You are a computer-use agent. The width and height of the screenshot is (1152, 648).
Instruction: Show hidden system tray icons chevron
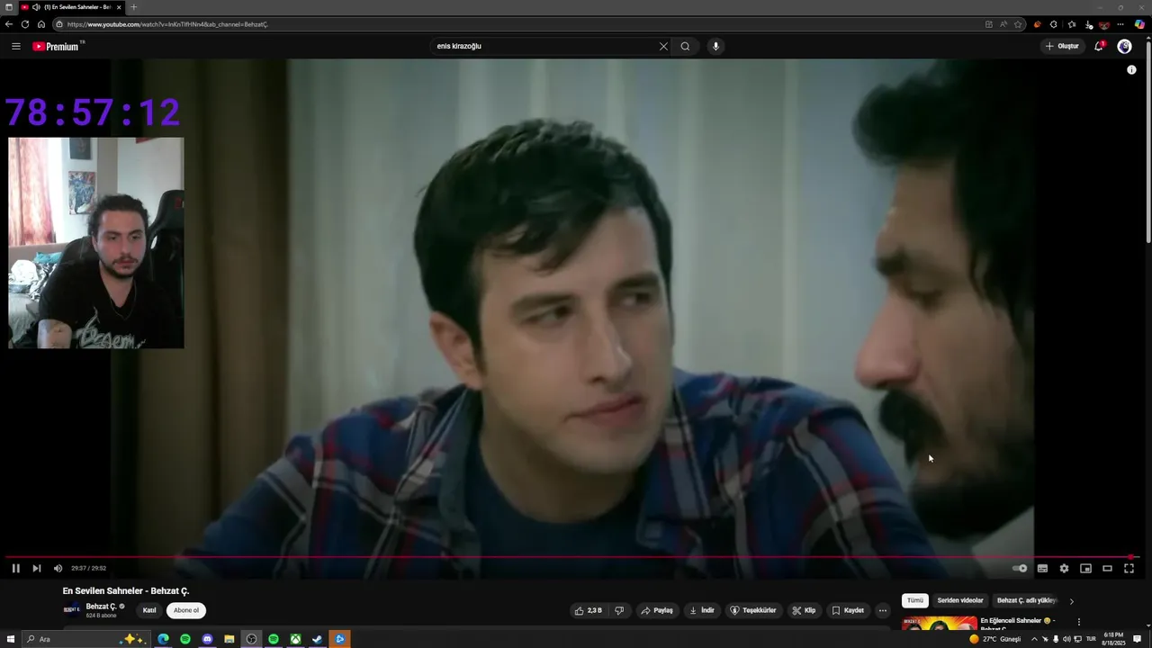tap(1033, 639)
